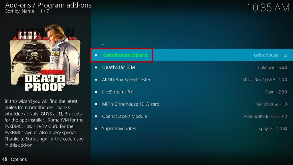Click the 'Sort by: Name' label

click(20, 11)
